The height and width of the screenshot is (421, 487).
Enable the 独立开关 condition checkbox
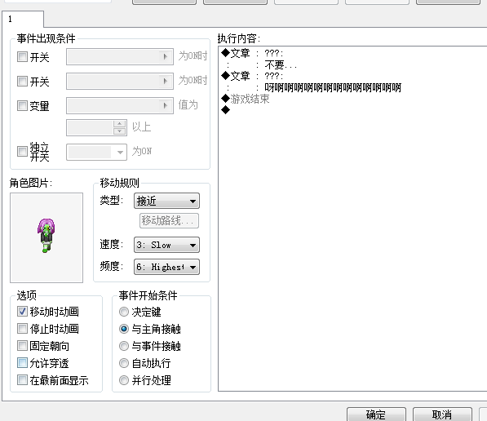coord(22,152)
